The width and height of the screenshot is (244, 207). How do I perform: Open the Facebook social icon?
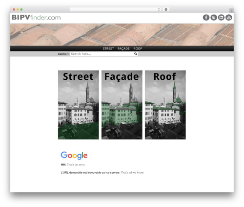point(206,18)
